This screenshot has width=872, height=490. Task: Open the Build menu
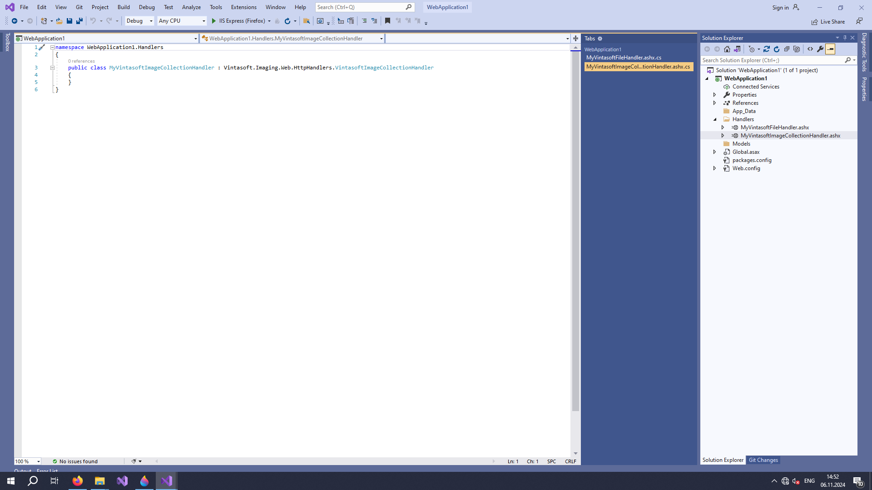coord(123,7)
